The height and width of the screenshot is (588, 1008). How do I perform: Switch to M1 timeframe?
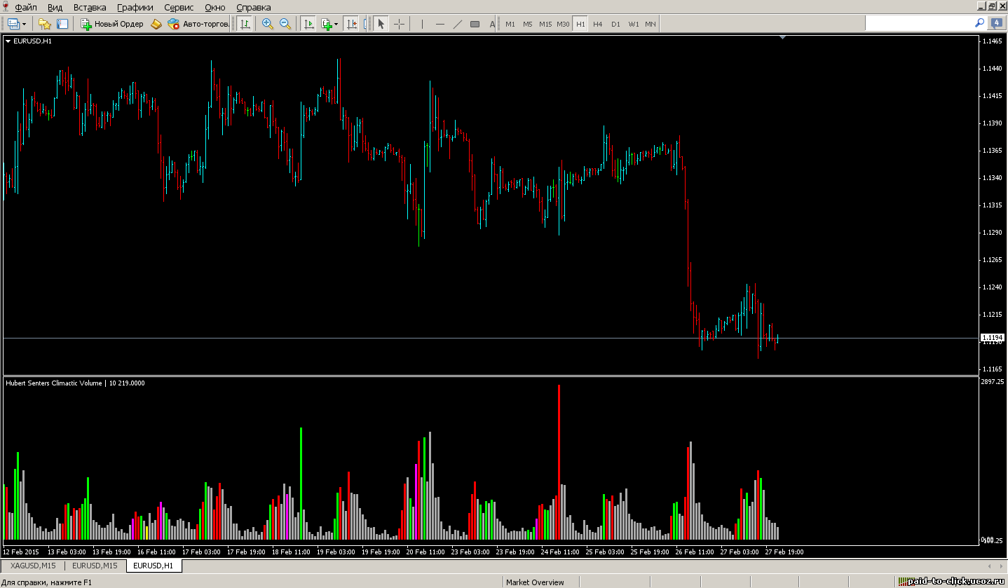[510, 24]
